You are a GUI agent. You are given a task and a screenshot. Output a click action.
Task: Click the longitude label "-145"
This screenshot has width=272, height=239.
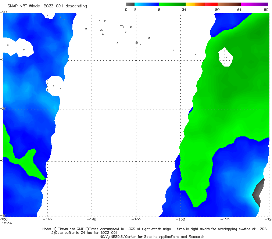coord(47,219)
